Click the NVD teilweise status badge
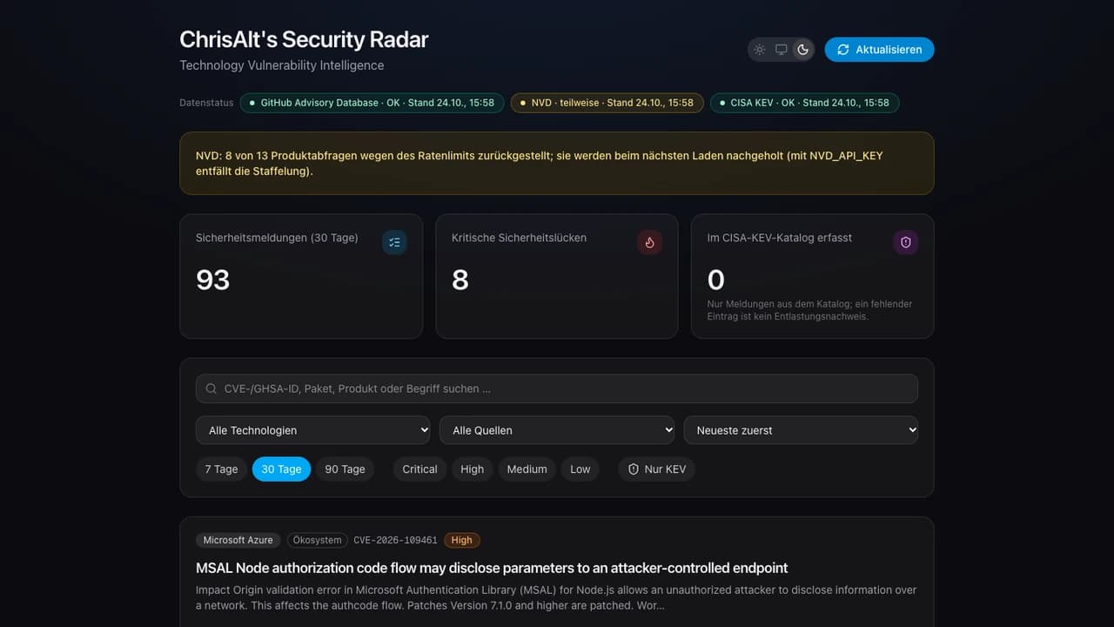The image size is (1114, 627). click(x=606, y=103)
